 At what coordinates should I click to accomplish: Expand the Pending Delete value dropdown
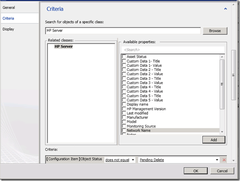[x=217, y=160]
